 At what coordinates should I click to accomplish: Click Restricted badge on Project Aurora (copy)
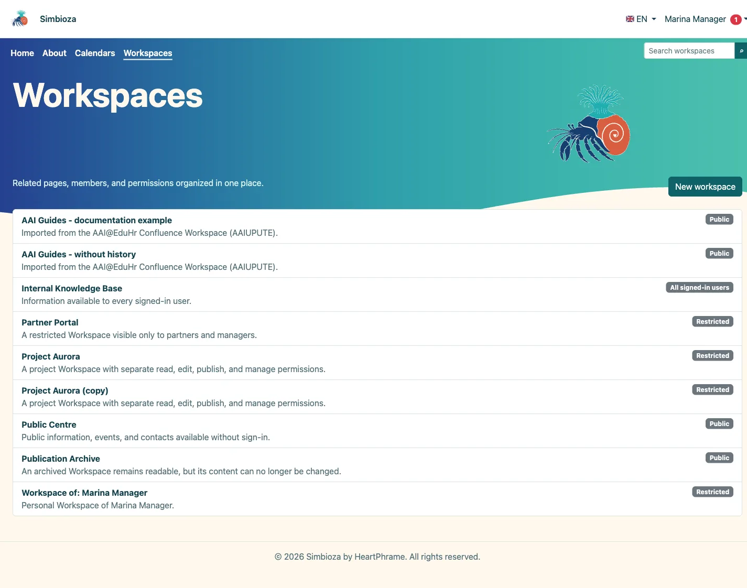[712, 389]
